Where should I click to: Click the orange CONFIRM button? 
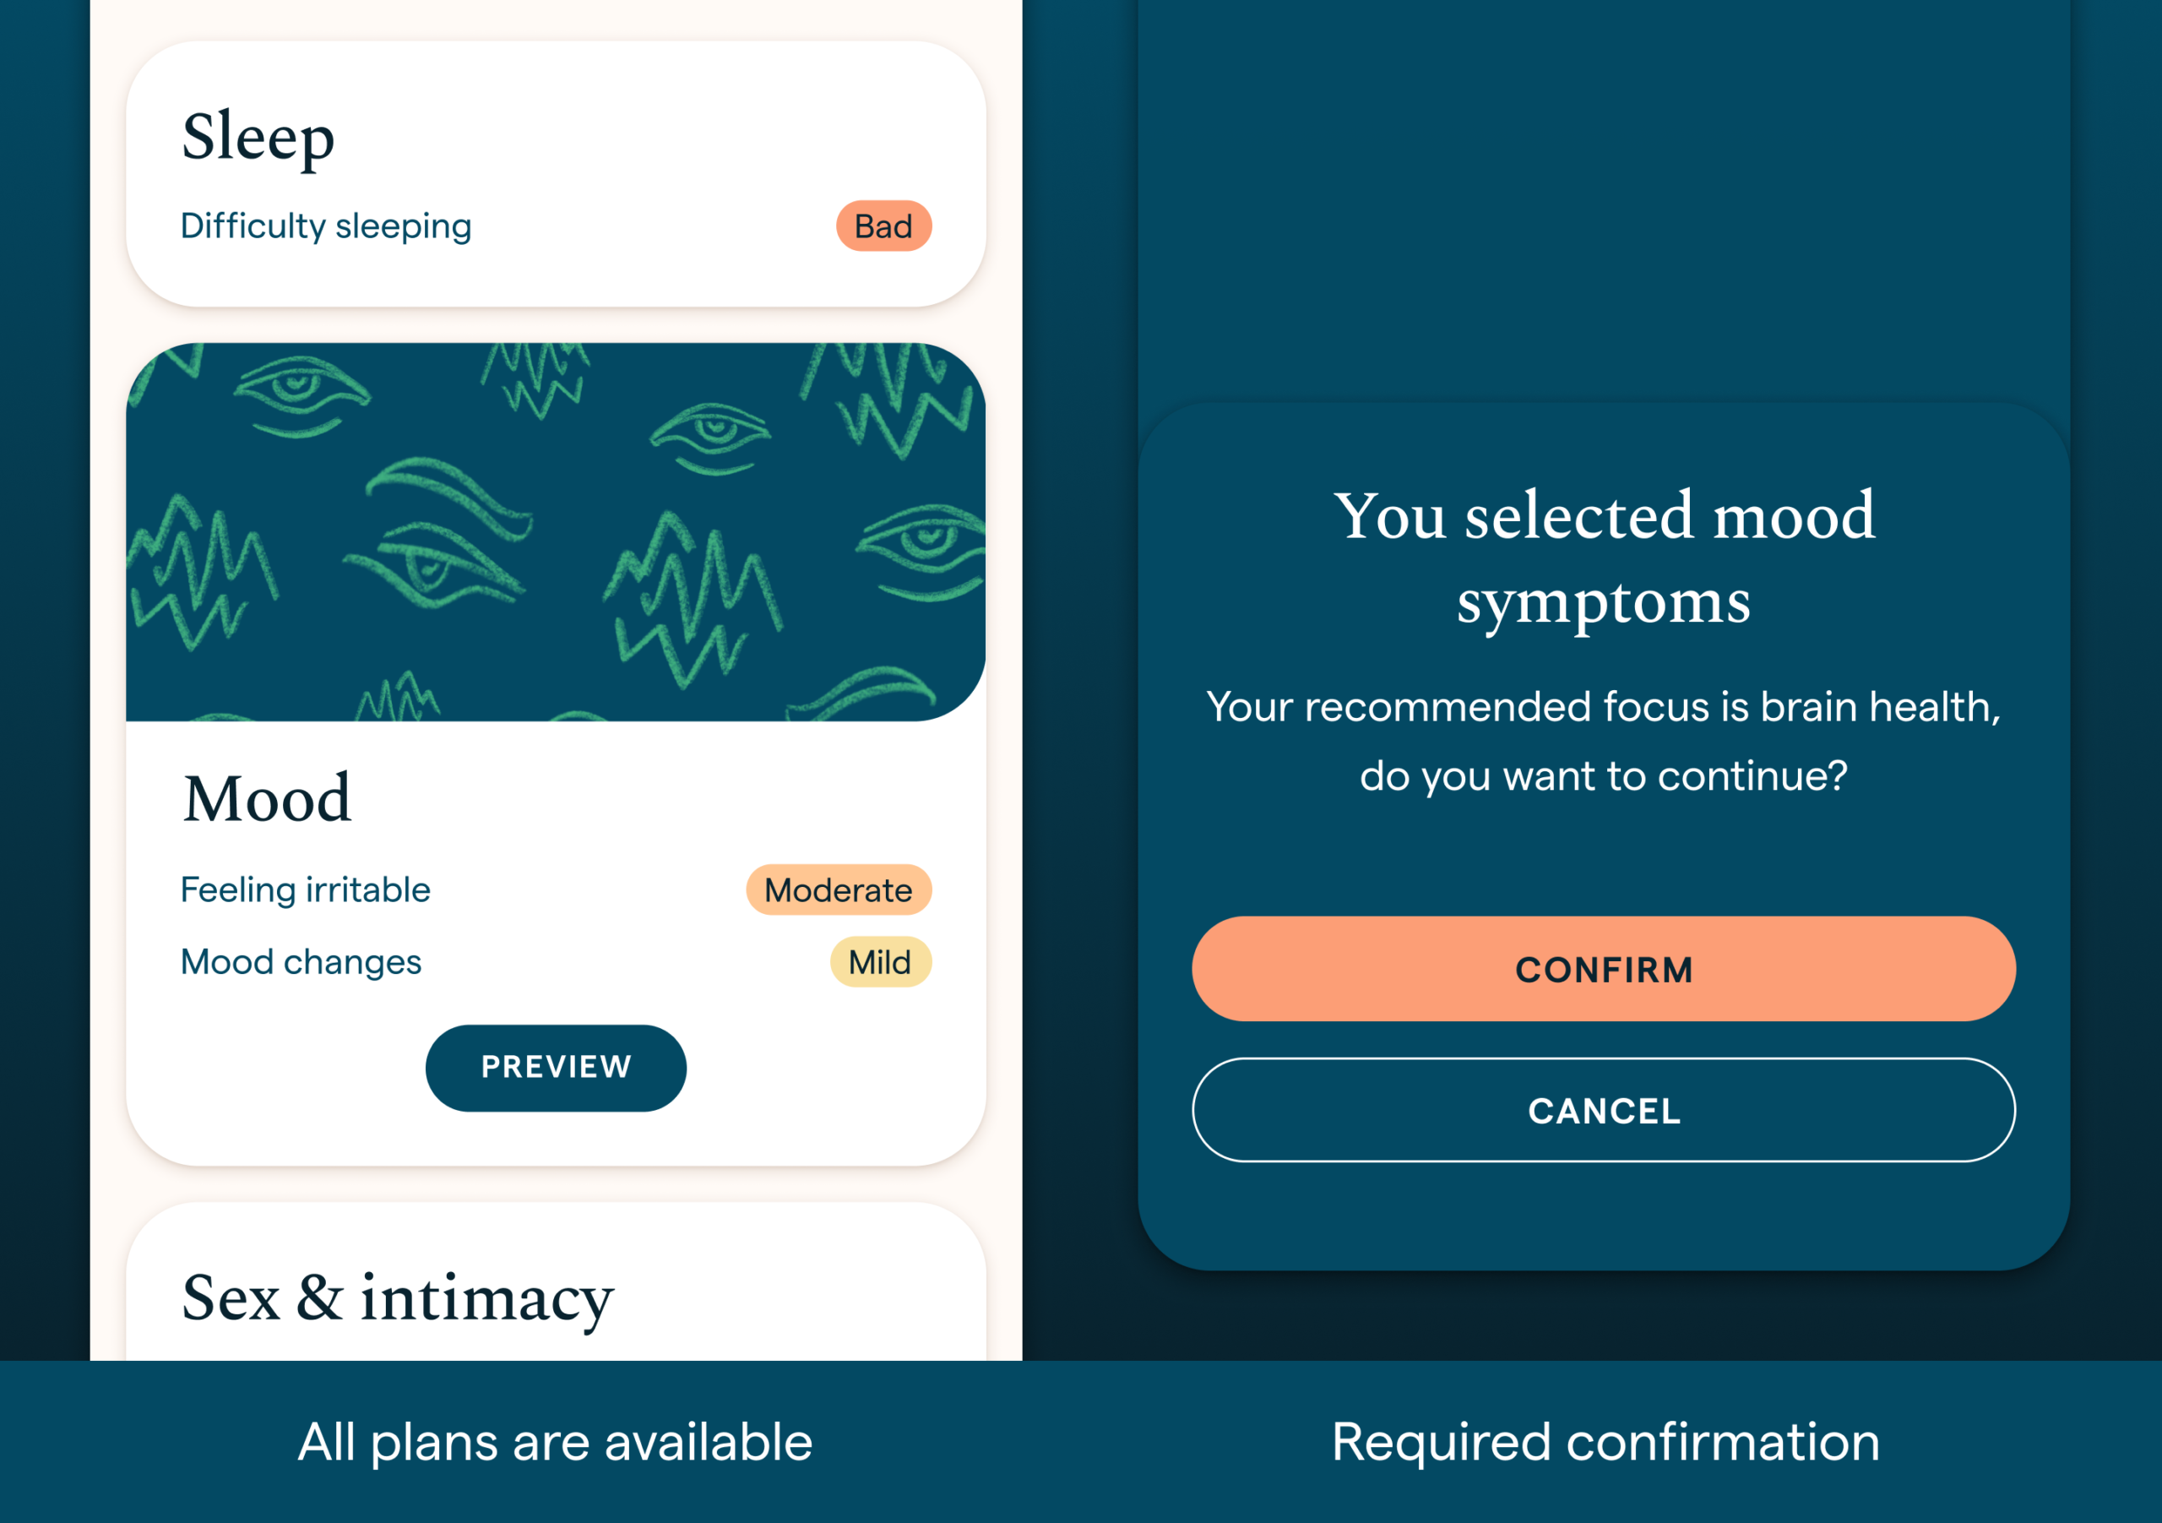(1603, 969)
